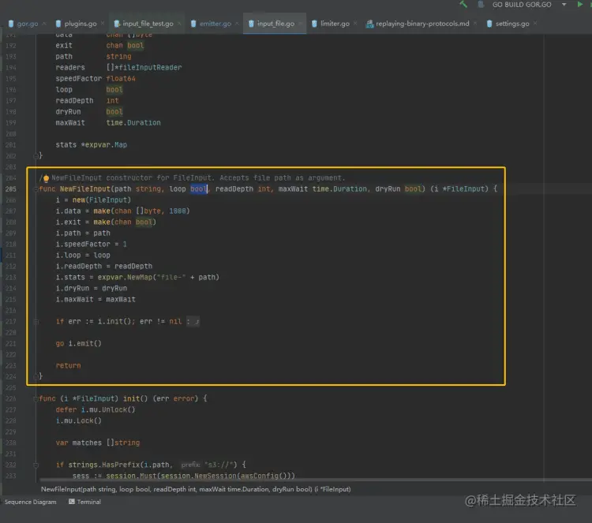Click the Go file icon on settings.go tab
The width and height of the screenshot is (592, 523).
pos(489,24)
